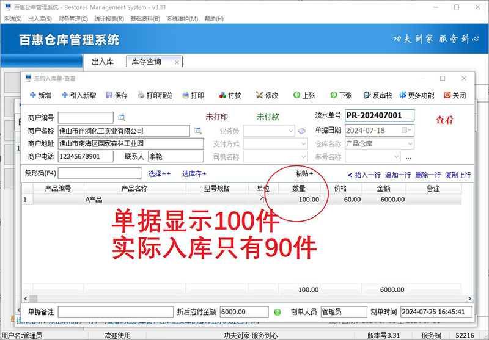Click 关闭 in the order toolbar

coord(455,95)
